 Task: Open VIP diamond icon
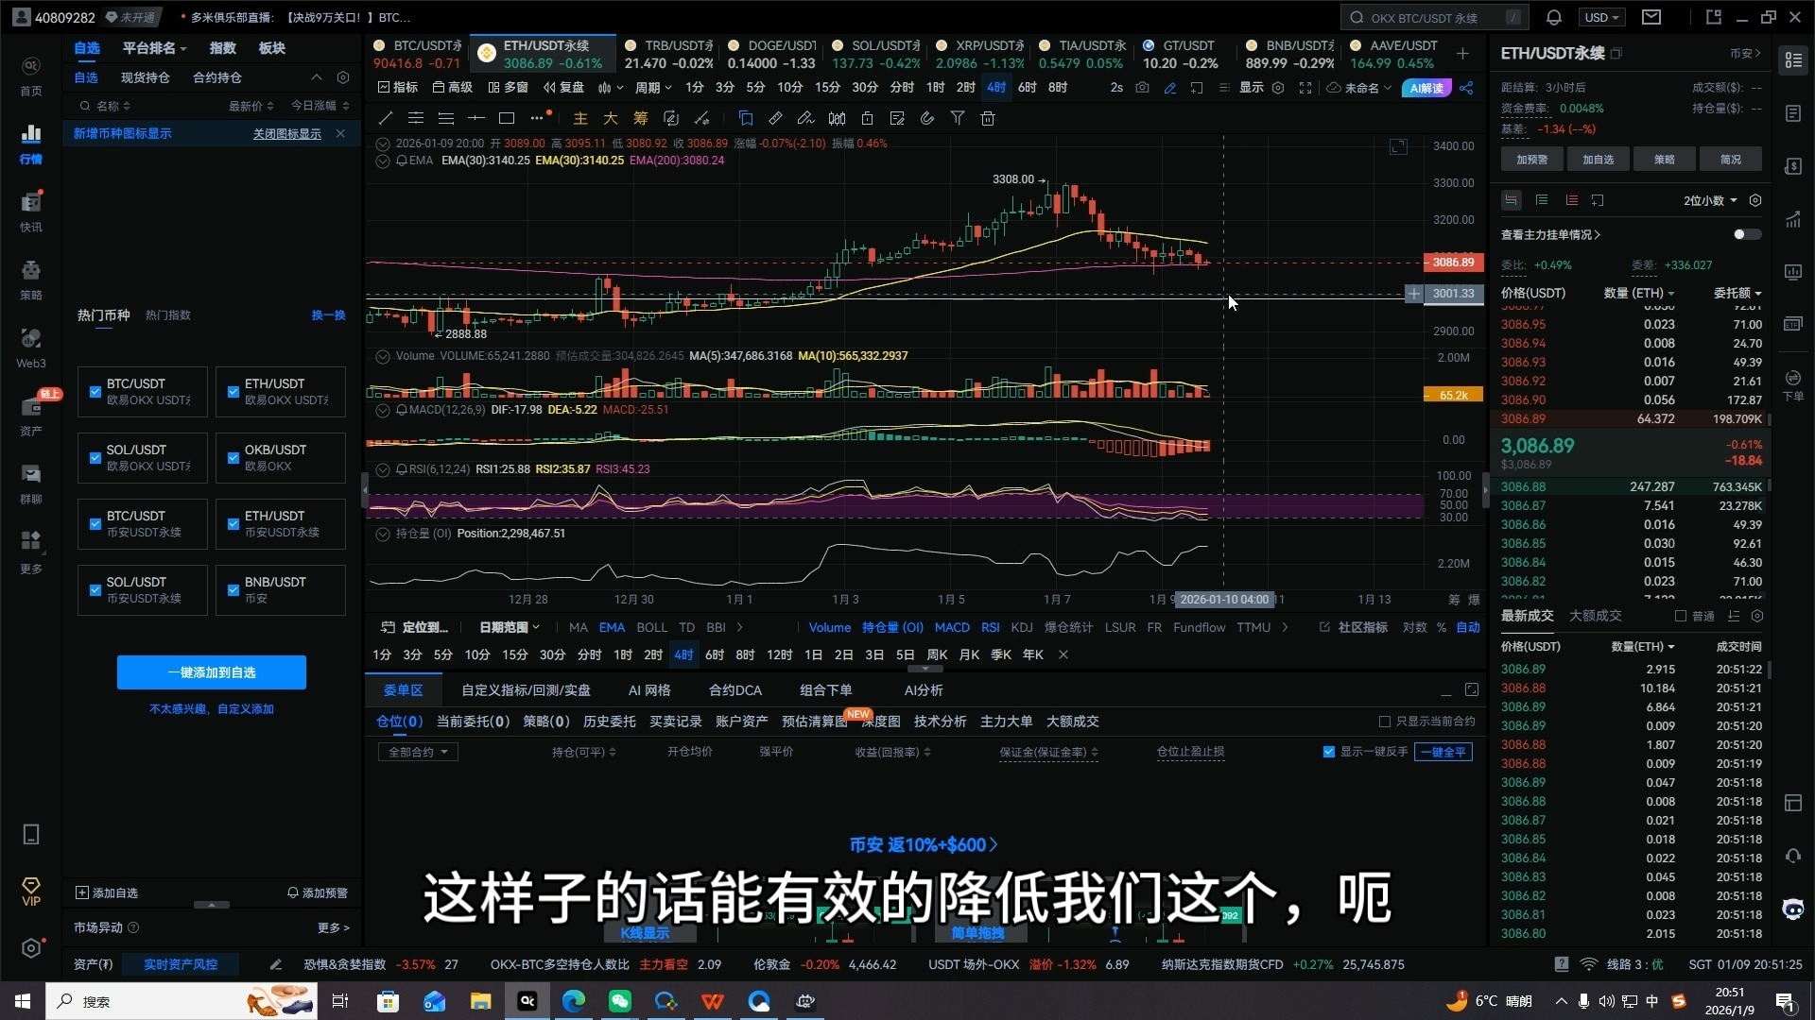click(31, 891)
